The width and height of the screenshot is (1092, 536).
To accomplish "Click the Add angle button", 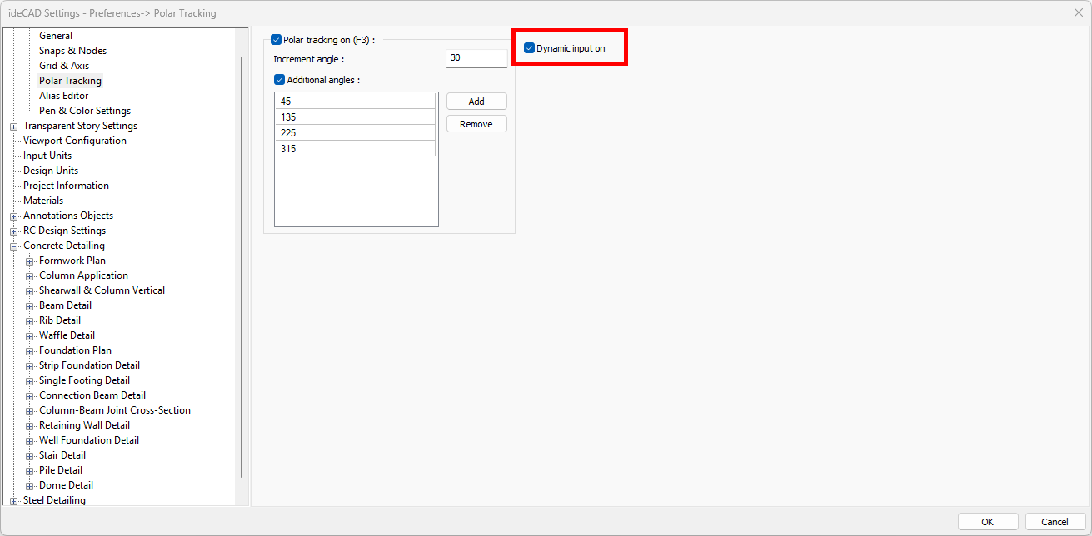I will (x=476, y=102).
